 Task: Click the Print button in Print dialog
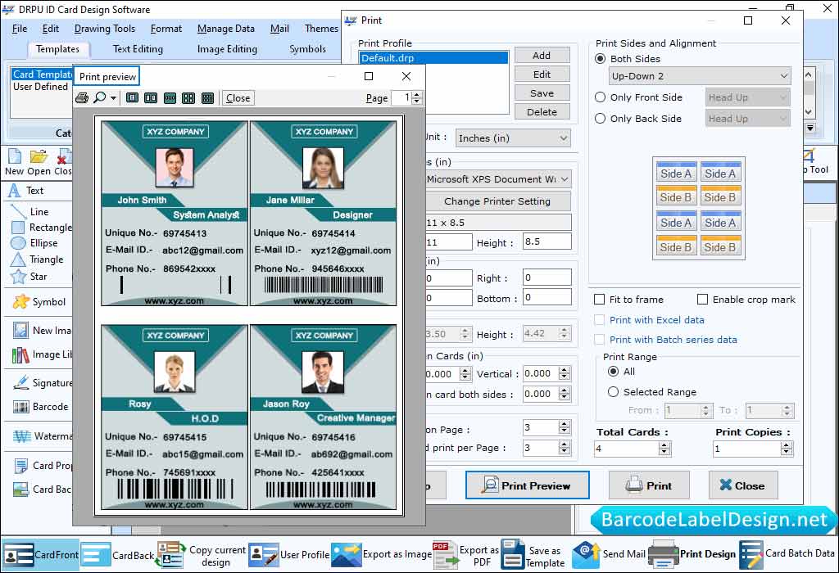point(649,485)
